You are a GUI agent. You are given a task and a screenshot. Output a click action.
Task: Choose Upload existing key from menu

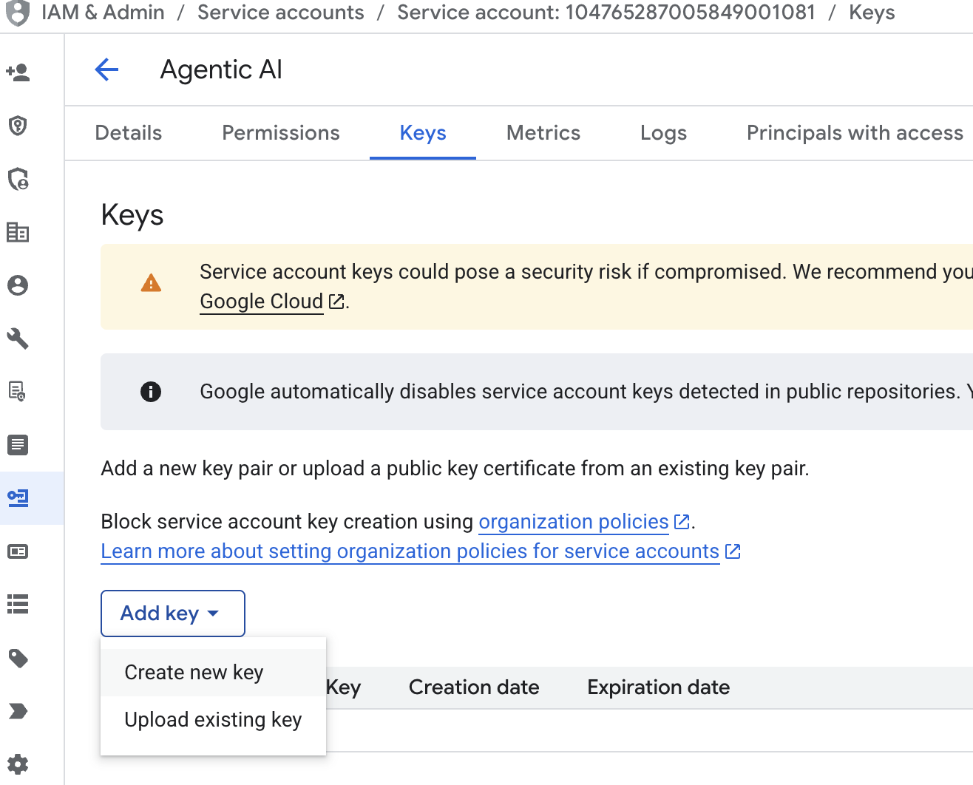tap(213, 720)
